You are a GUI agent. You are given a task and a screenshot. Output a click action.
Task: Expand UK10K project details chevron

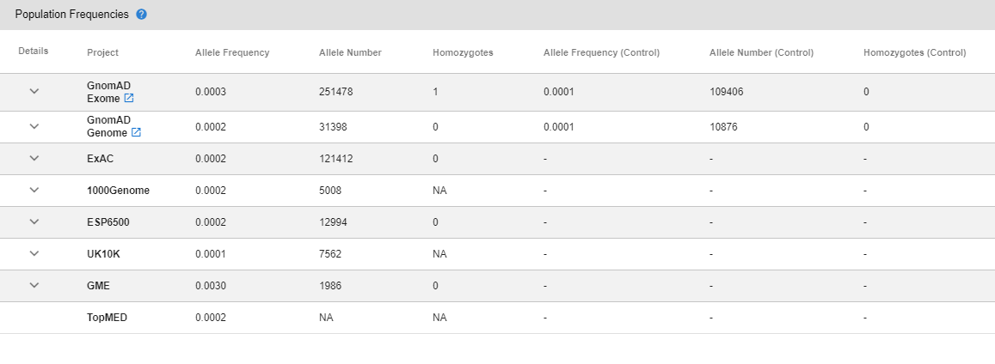point(34,253)
